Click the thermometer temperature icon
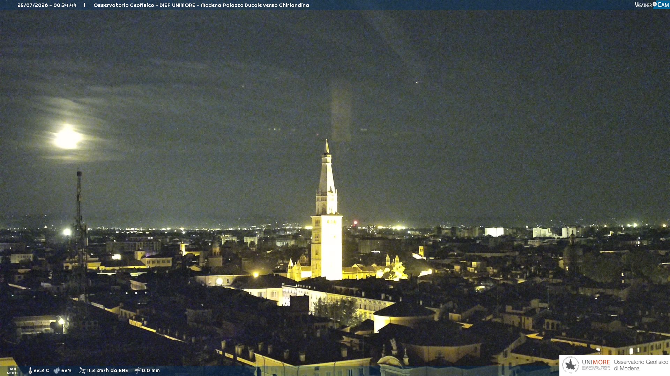 [x=30, y=370]
